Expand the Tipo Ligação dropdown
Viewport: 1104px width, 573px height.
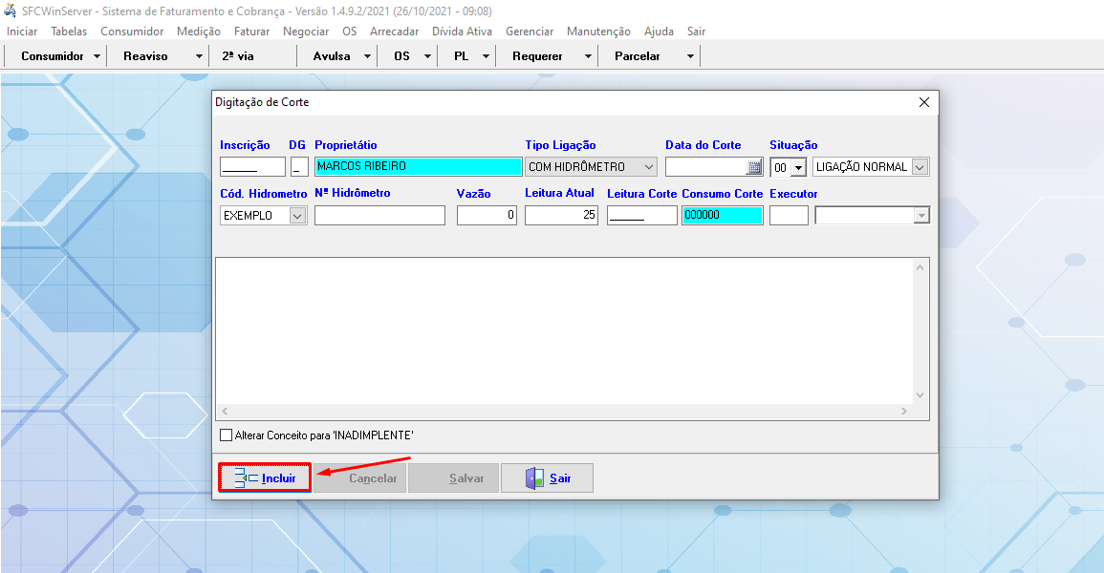(649, 167)
